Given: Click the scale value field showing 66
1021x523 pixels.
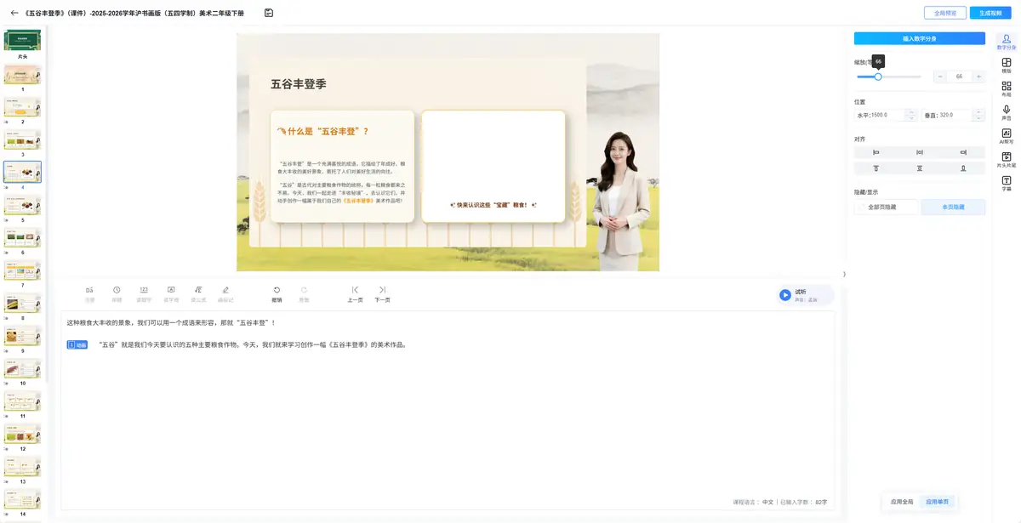Looking at the screenshot, I should 959,77.
